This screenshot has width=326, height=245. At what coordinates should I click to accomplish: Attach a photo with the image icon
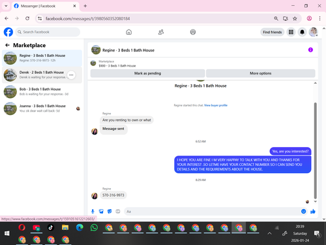(101, 211)
